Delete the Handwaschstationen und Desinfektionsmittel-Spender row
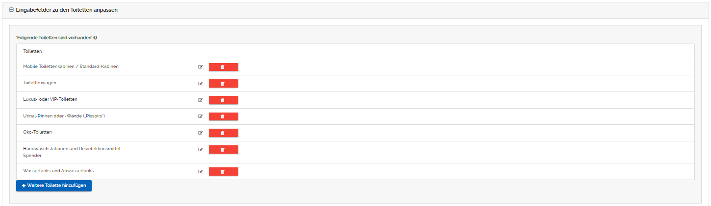This screenshot has width=711, height=206. tap(223, 150)
